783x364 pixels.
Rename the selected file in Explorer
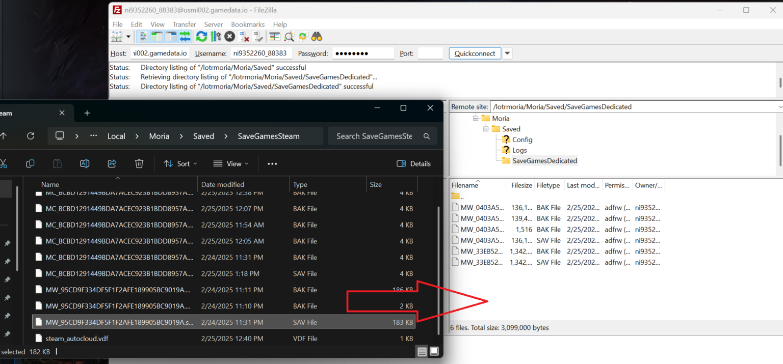pyautogui.click(x=85, y=163)
